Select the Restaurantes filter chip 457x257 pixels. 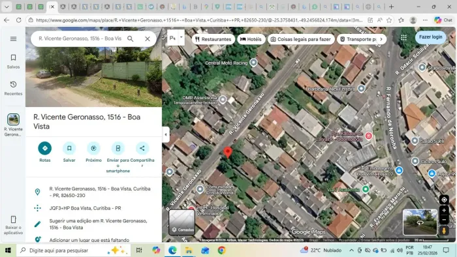click(x=213, y=39)
